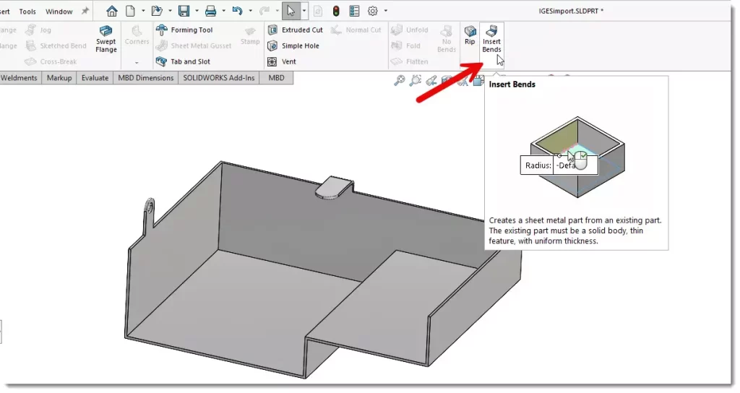
Task: Switch to the MBD Dimensions tab
Action: [x=146, y=78]
